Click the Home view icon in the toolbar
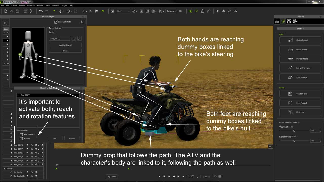324x182 pixels. point(134,11)
